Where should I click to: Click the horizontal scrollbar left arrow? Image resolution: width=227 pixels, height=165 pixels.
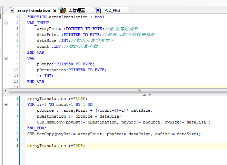tap(6, 91)
